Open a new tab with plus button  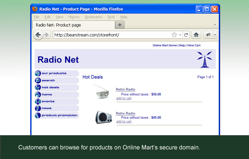(x=120, y=25)
